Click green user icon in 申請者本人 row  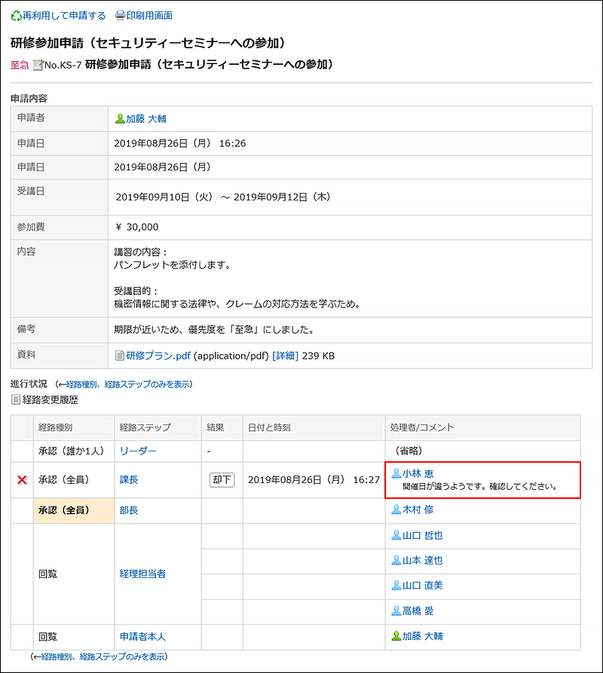(x=396, y=636)
